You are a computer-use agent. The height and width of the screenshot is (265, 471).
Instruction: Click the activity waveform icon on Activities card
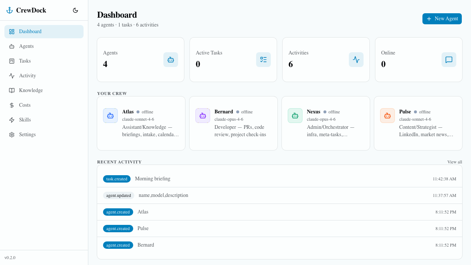click(x=356, y=59)
